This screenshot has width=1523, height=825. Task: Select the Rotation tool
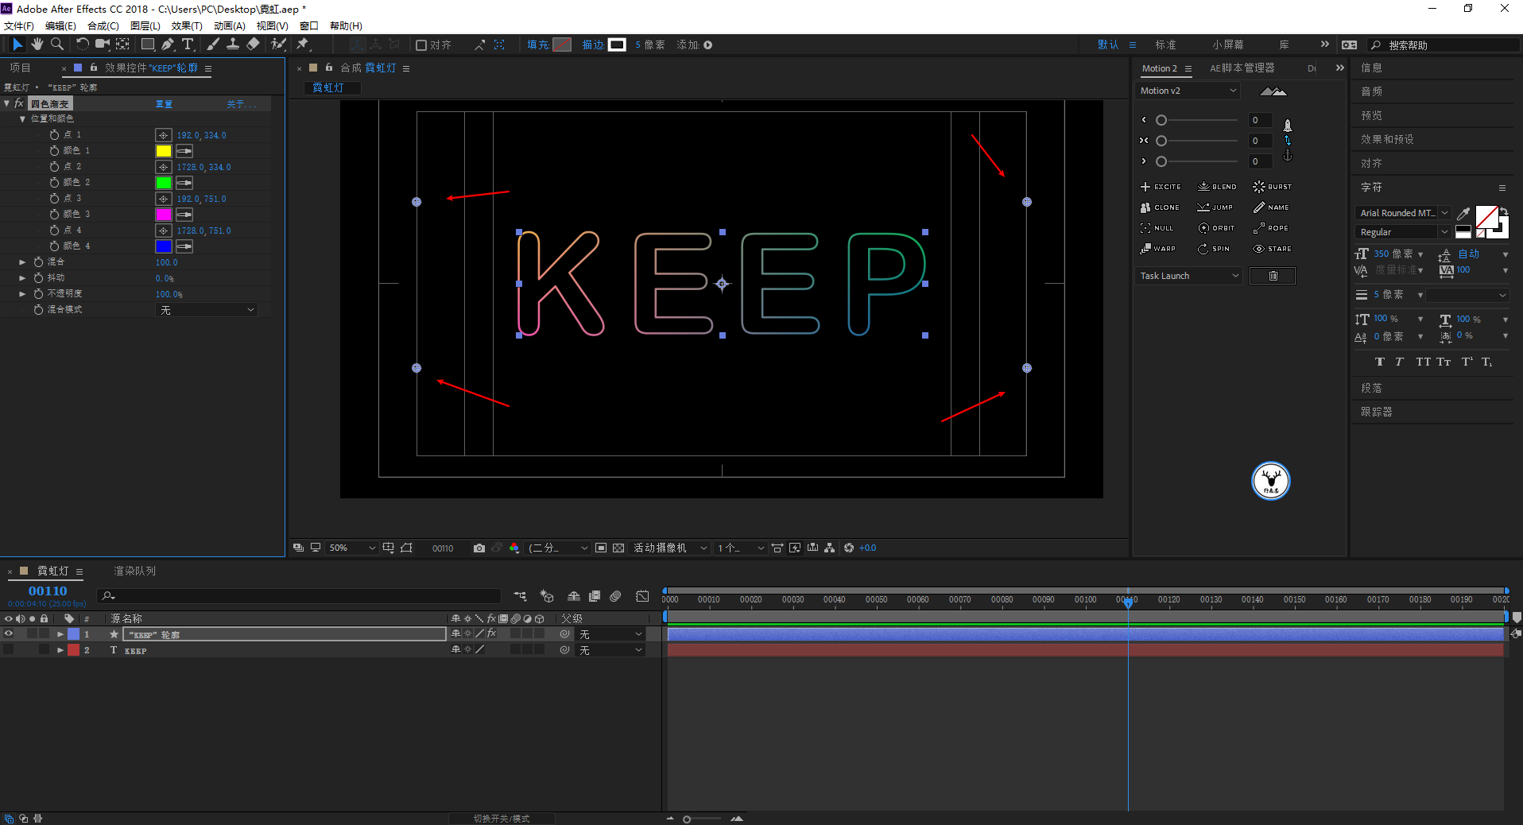tap(82, 45)
